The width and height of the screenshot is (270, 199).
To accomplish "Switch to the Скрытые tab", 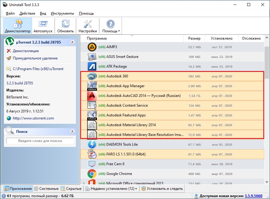I will [71, 189].
